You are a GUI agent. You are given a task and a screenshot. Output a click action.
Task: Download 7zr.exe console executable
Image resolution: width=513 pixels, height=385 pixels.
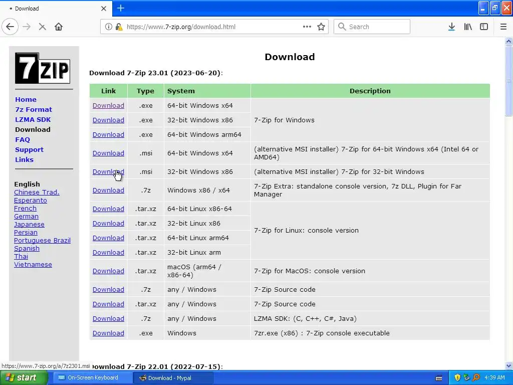(108, 333)
